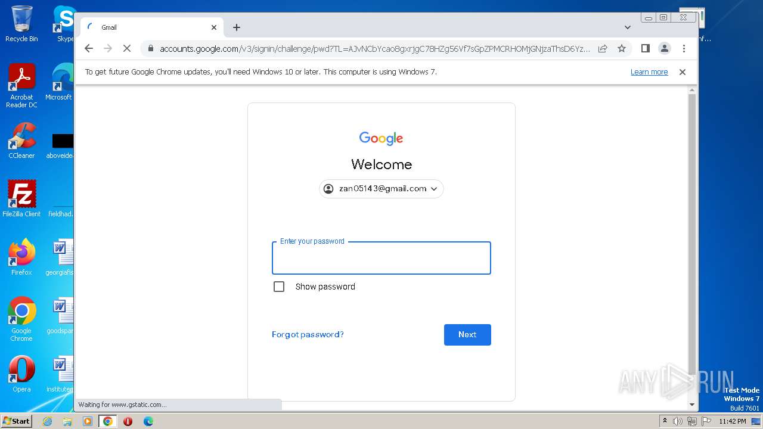Launch Firefox from the desktop

21,257
